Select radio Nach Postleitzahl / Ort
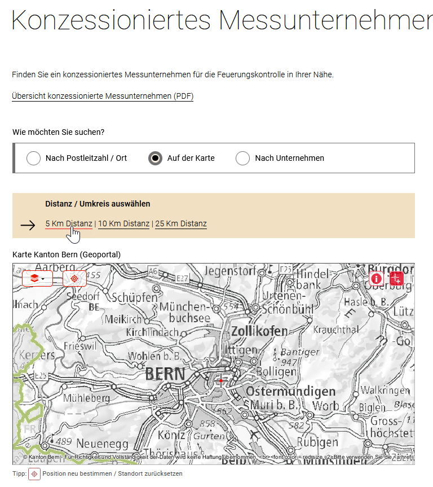 (33, 158)
